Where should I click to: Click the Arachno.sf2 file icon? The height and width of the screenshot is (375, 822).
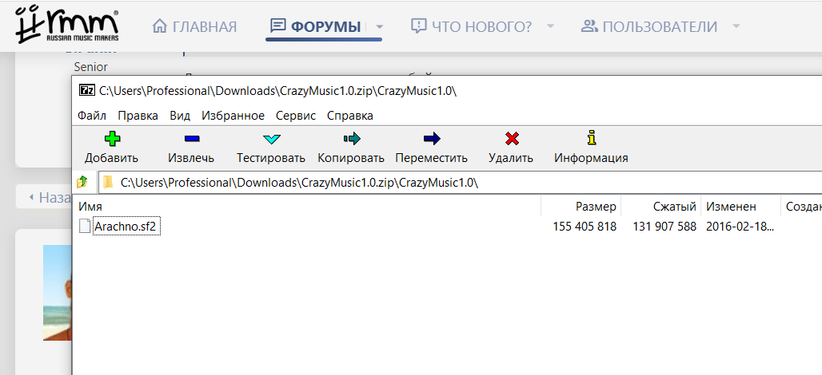pyautogui.click(x=85, y=227)
